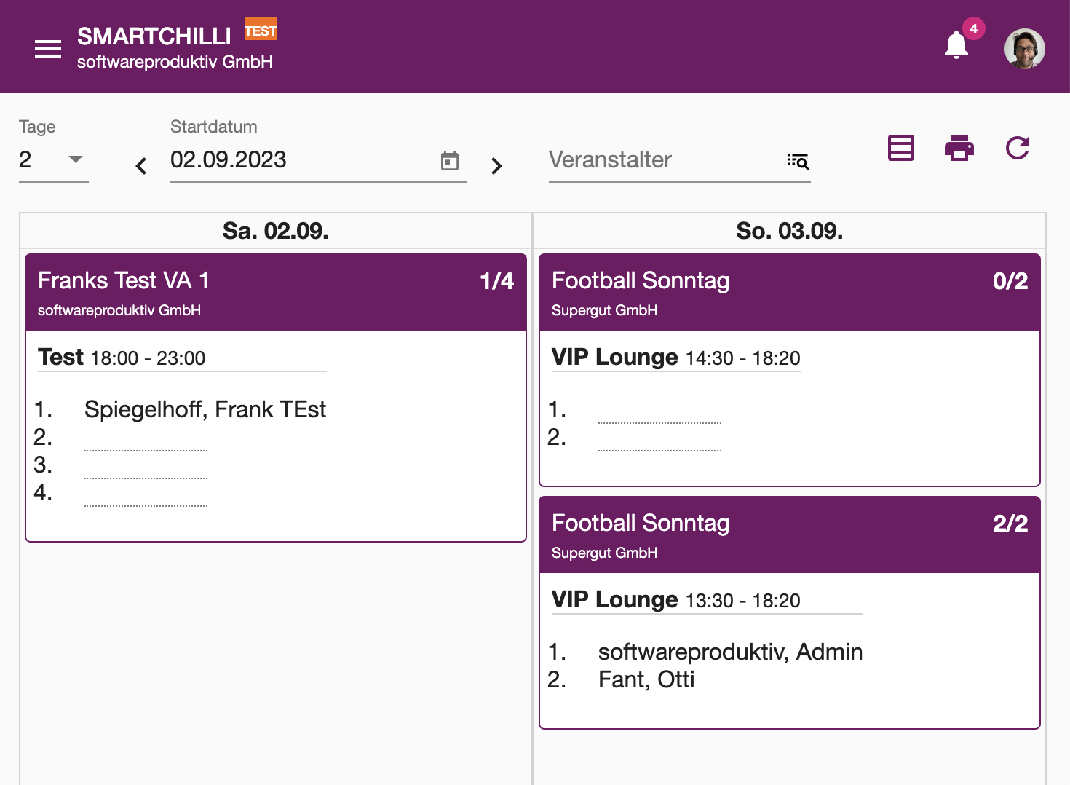Advance to the next date with right chevron
Viewport: 1070px width, 785px height.
[x=496, y=166]
